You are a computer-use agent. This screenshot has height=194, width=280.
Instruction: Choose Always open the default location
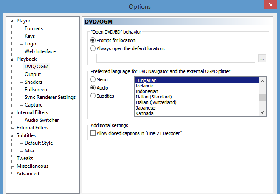click(93, 48)
